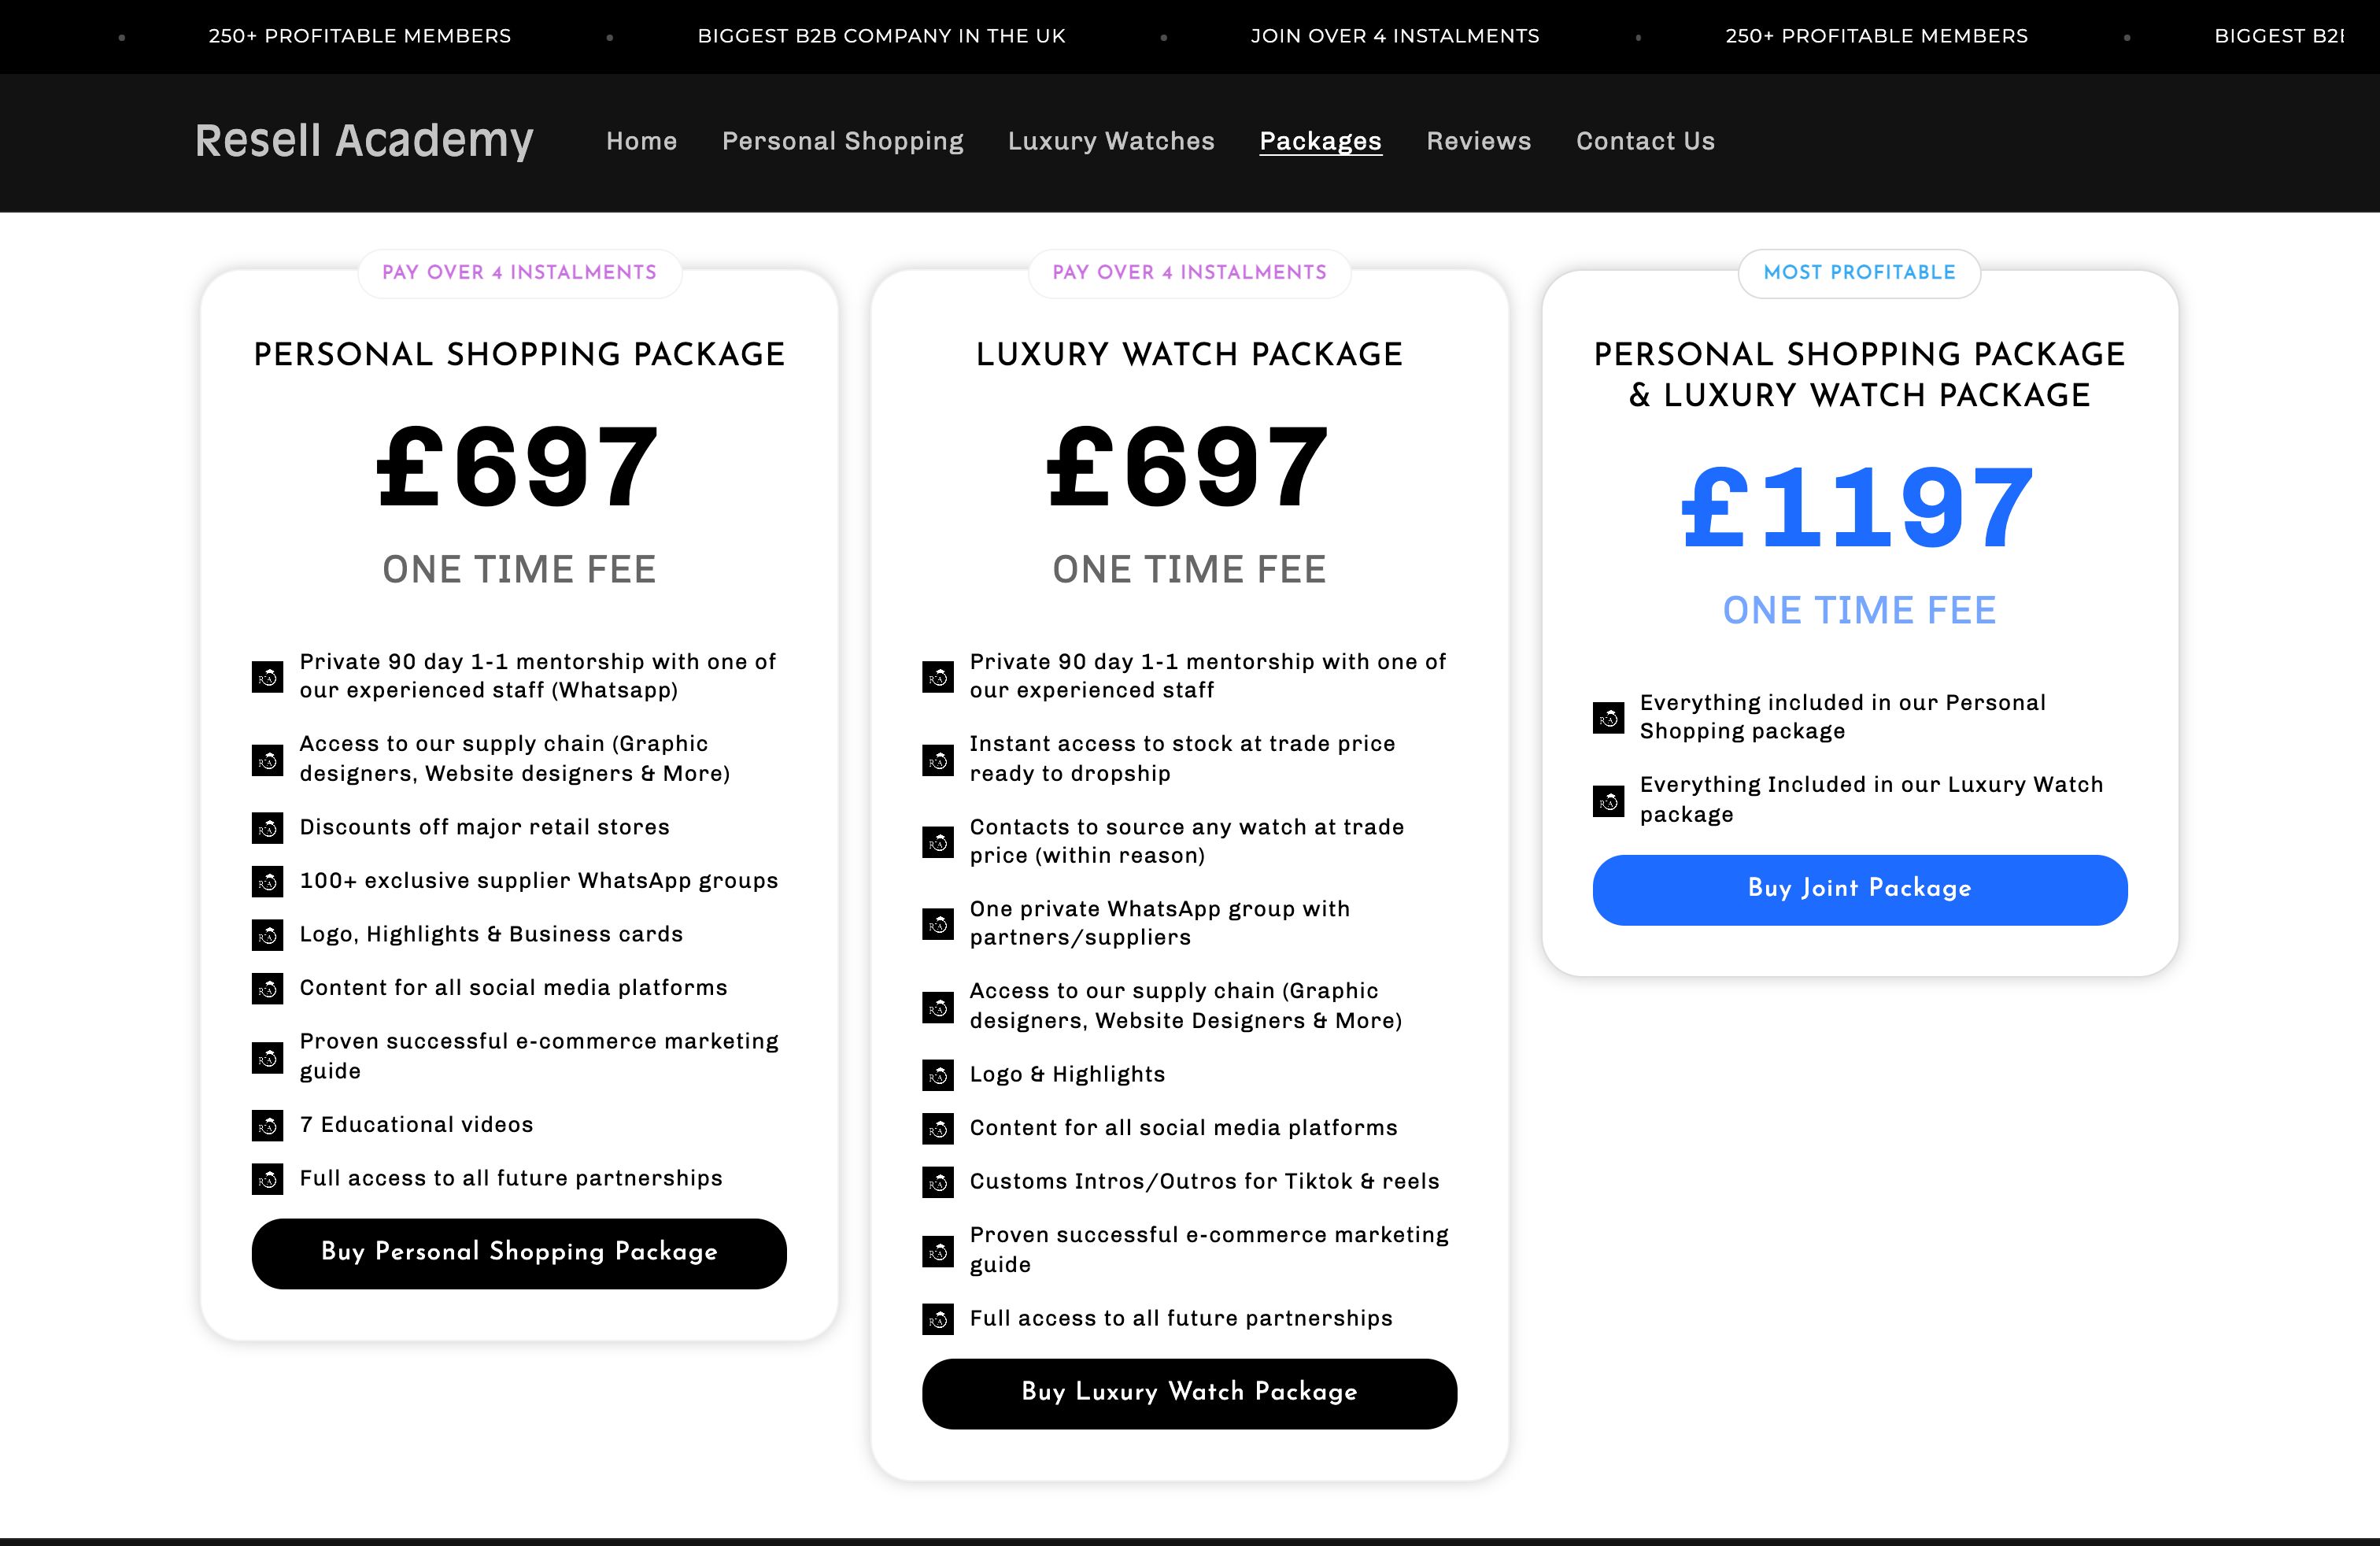Go to Contact Us from the top navigation
The height and width of the screenshot is (1546, 2380).
1645,142
